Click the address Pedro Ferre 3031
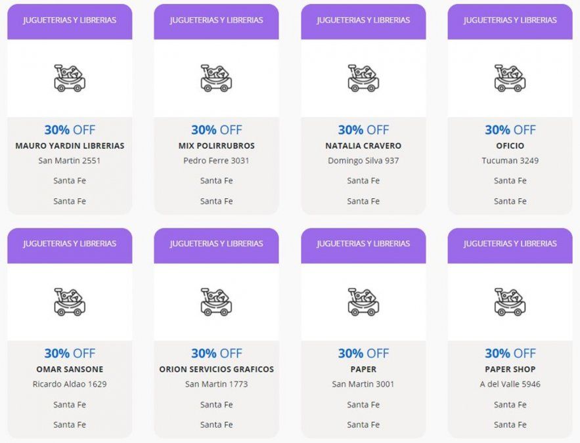The image size is (580, 443). tap(216, 161)
